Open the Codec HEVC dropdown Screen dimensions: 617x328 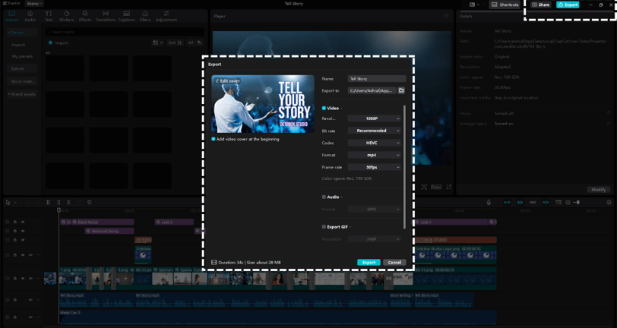point(374,143)
